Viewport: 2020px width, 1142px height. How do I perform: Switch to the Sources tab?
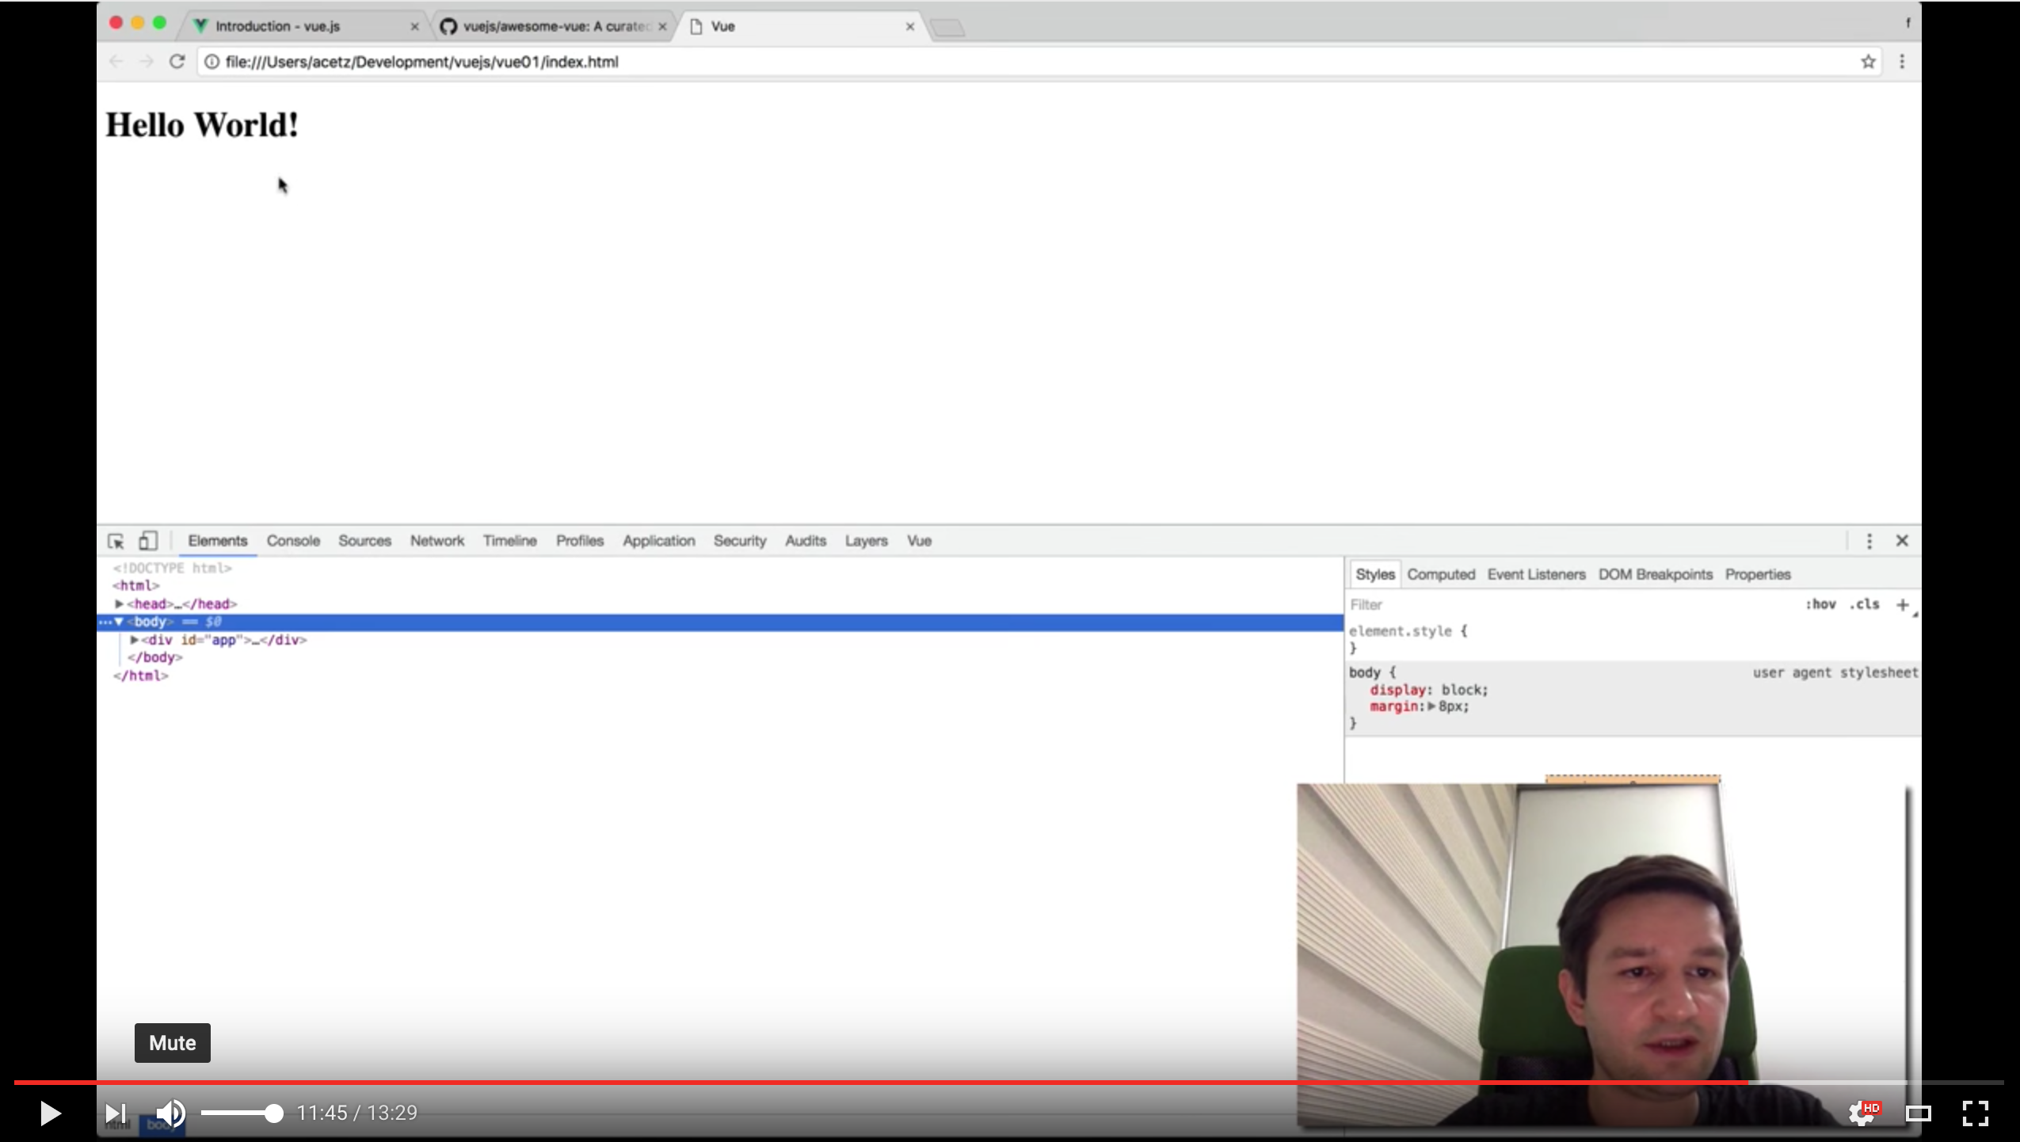pos(364,541)
